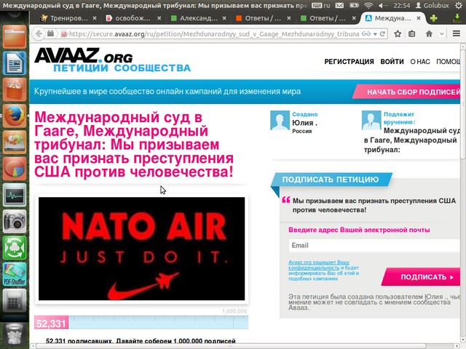Viewport: 466px width, 349px height.
Task: Click the AVAAZ.ORG logo
Action: [x=83, y=56]
